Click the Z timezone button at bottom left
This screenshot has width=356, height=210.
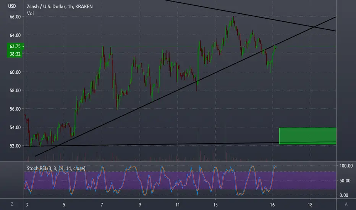12,204
